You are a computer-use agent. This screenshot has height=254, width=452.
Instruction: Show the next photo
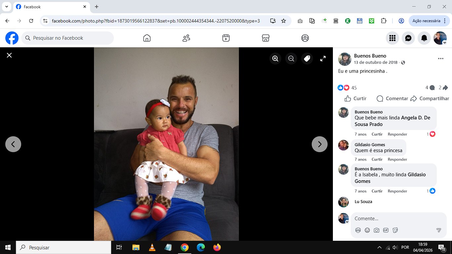coord(320,144)
